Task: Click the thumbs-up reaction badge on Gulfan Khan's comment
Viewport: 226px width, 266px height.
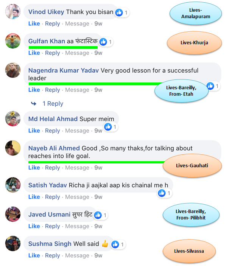Action: tap(103, 42)
